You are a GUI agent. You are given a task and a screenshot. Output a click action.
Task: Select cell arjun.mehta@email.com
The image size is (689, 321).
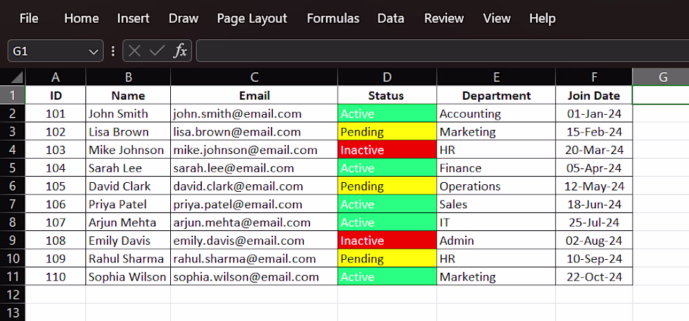point(254,222)
